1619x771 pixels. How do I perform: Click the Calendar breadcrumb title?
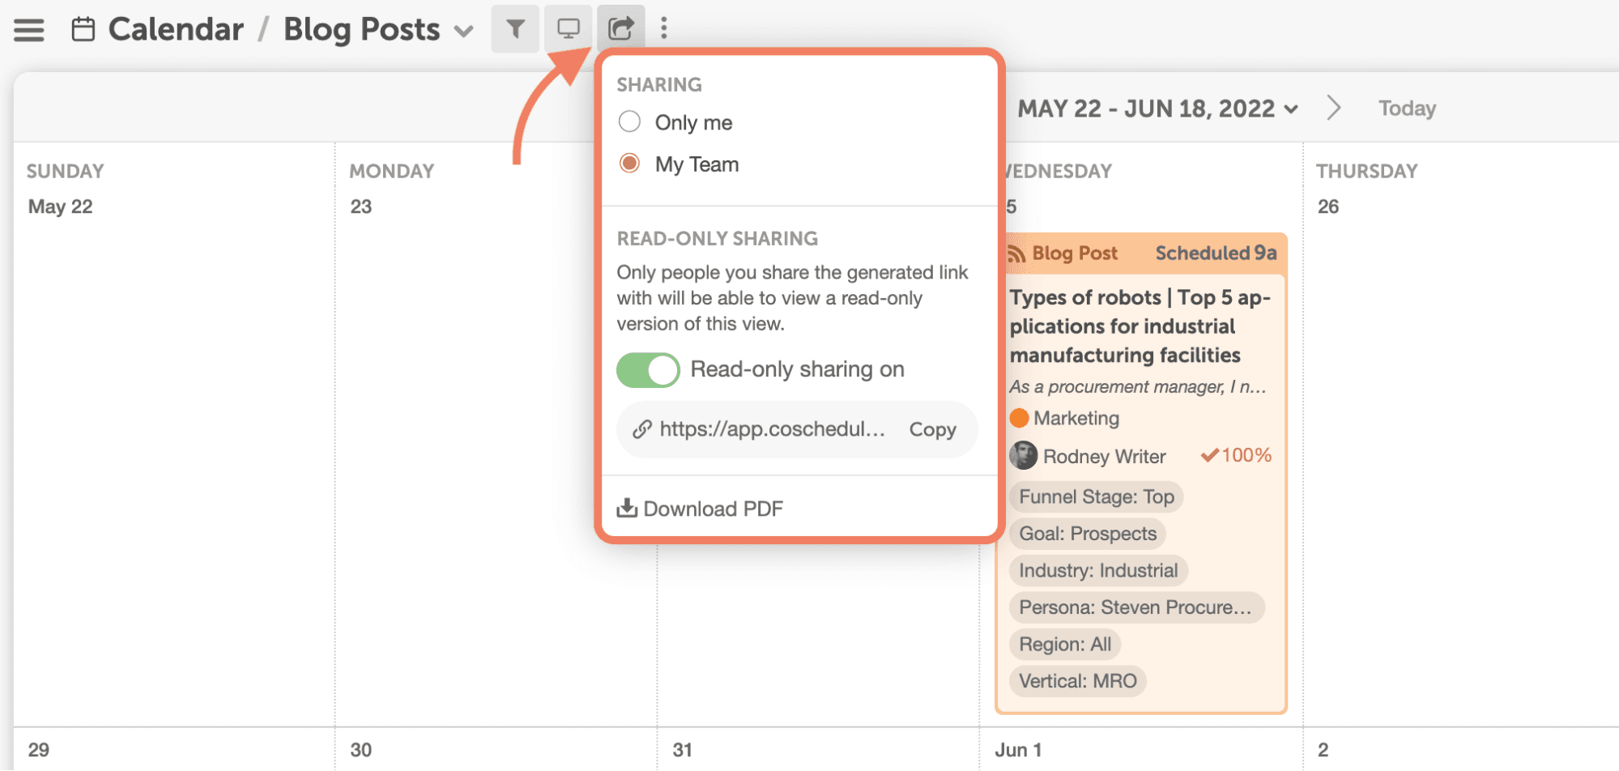tap(176, 30)
